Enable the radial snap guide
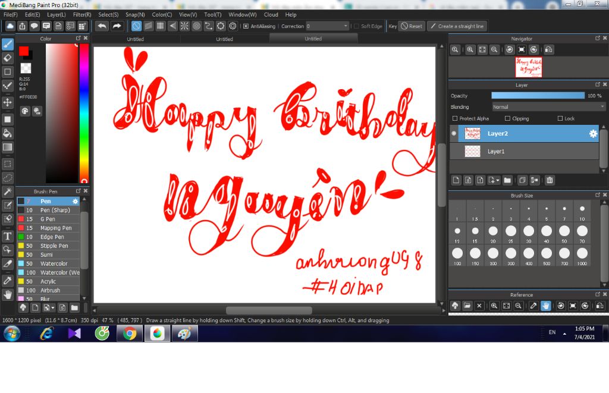This screenshot has height=393, width=609. coord(184,26)
